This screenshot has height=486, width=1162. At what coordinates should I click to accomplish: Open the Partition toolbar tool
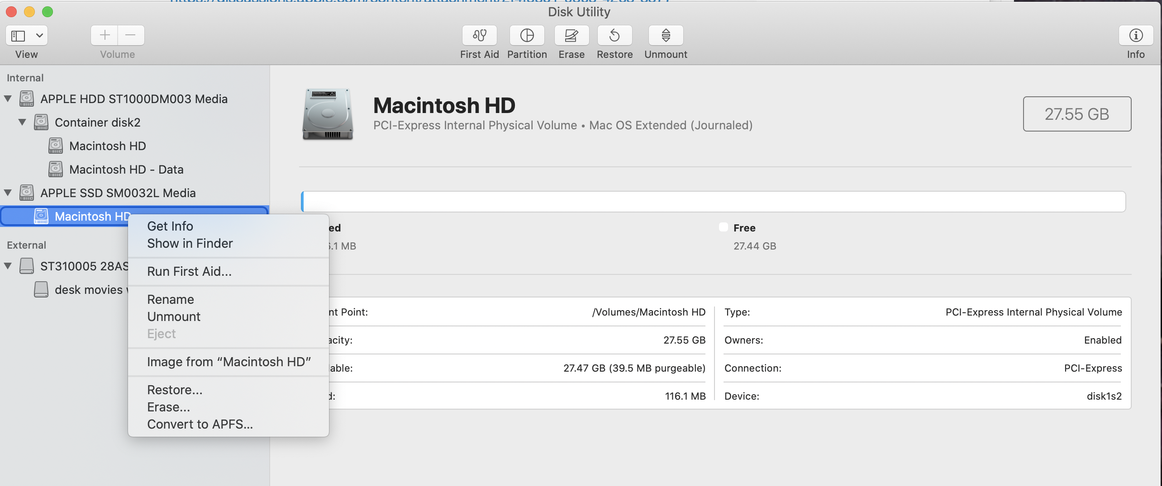(x=527, y=35)
